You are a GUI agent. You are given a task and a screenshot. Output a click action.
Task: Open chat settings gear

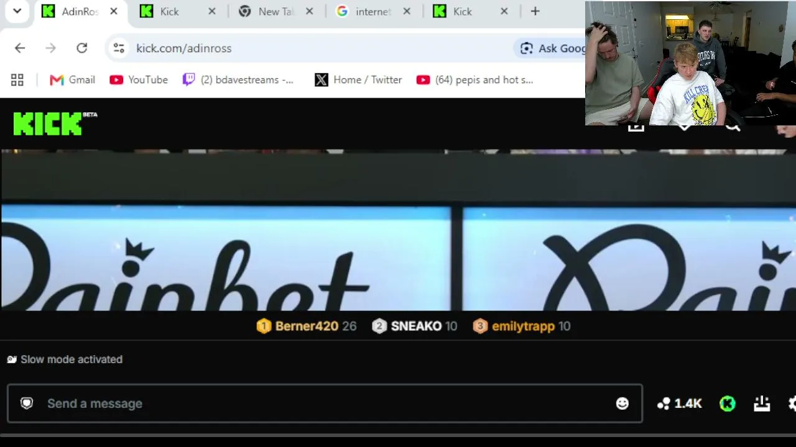click(792, 404)
